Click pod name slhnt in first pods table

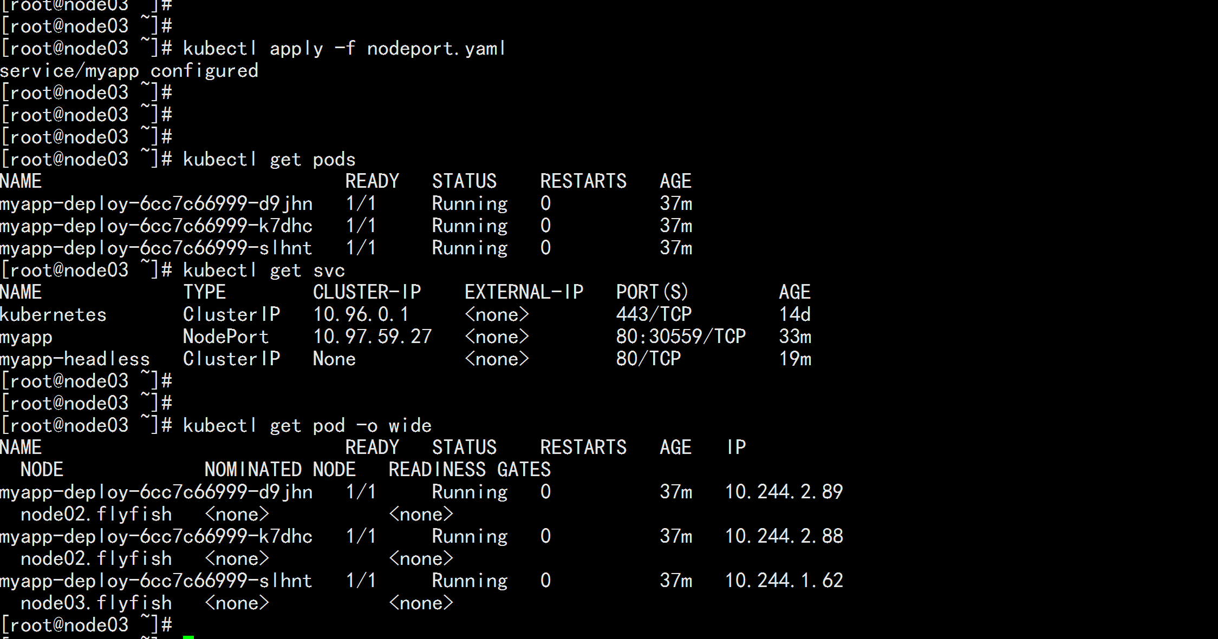(156, 248)
